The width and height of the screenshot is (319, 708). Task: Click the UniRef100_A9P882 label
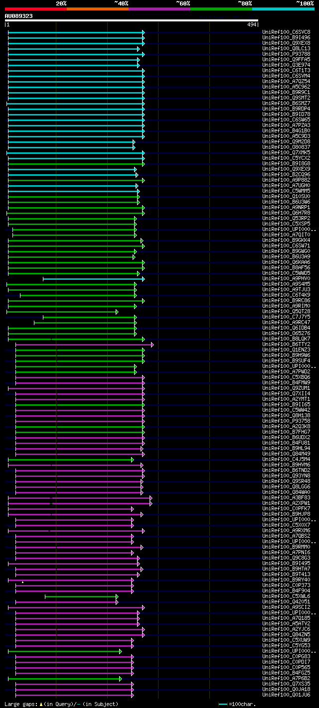click(286, 180)
